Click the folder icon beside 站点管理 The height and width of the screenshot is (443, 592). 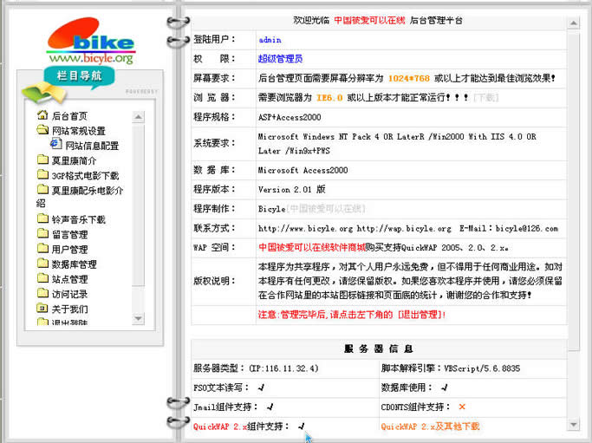[42, 278]
